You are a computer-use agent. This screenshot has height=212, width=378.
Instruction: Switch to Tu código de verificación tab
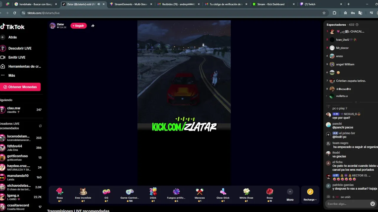[x=226, y=4]
